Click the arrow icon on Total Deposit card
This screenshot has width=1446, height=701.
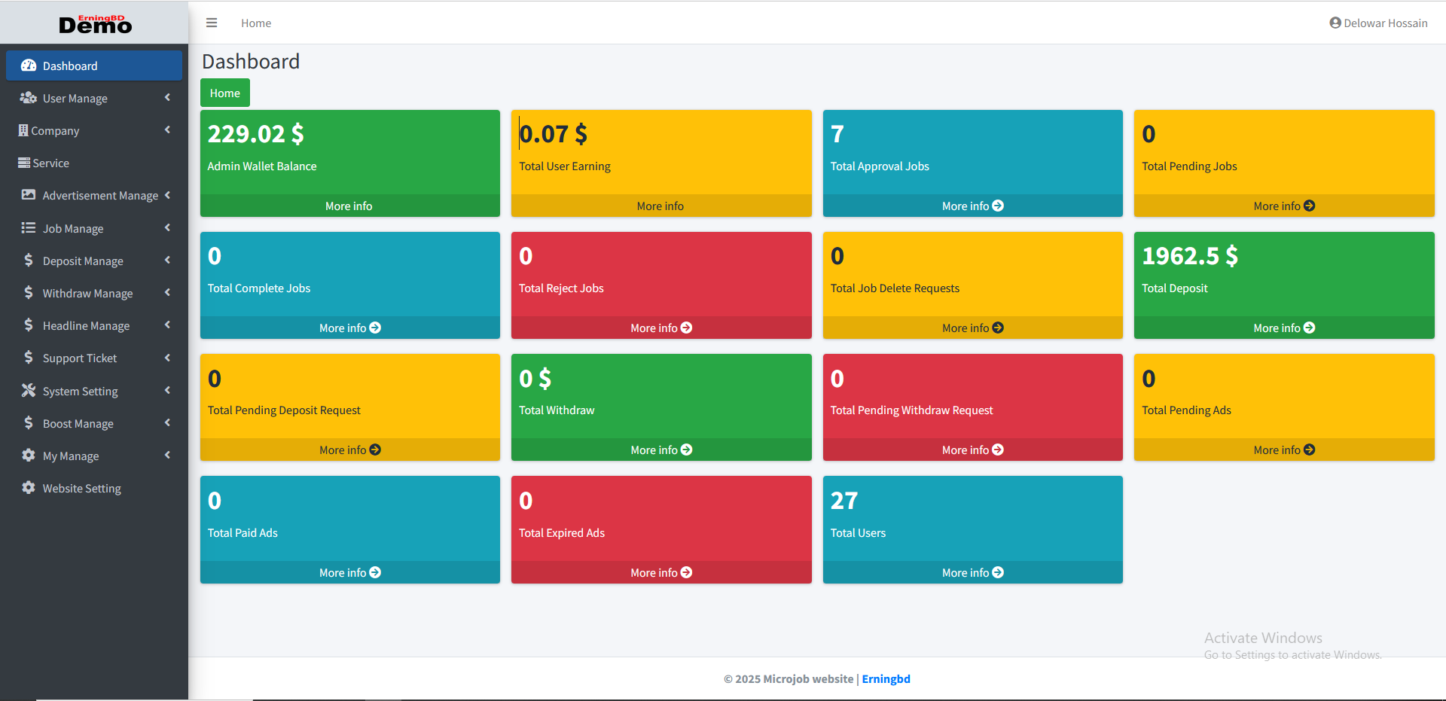[1309, 328]
